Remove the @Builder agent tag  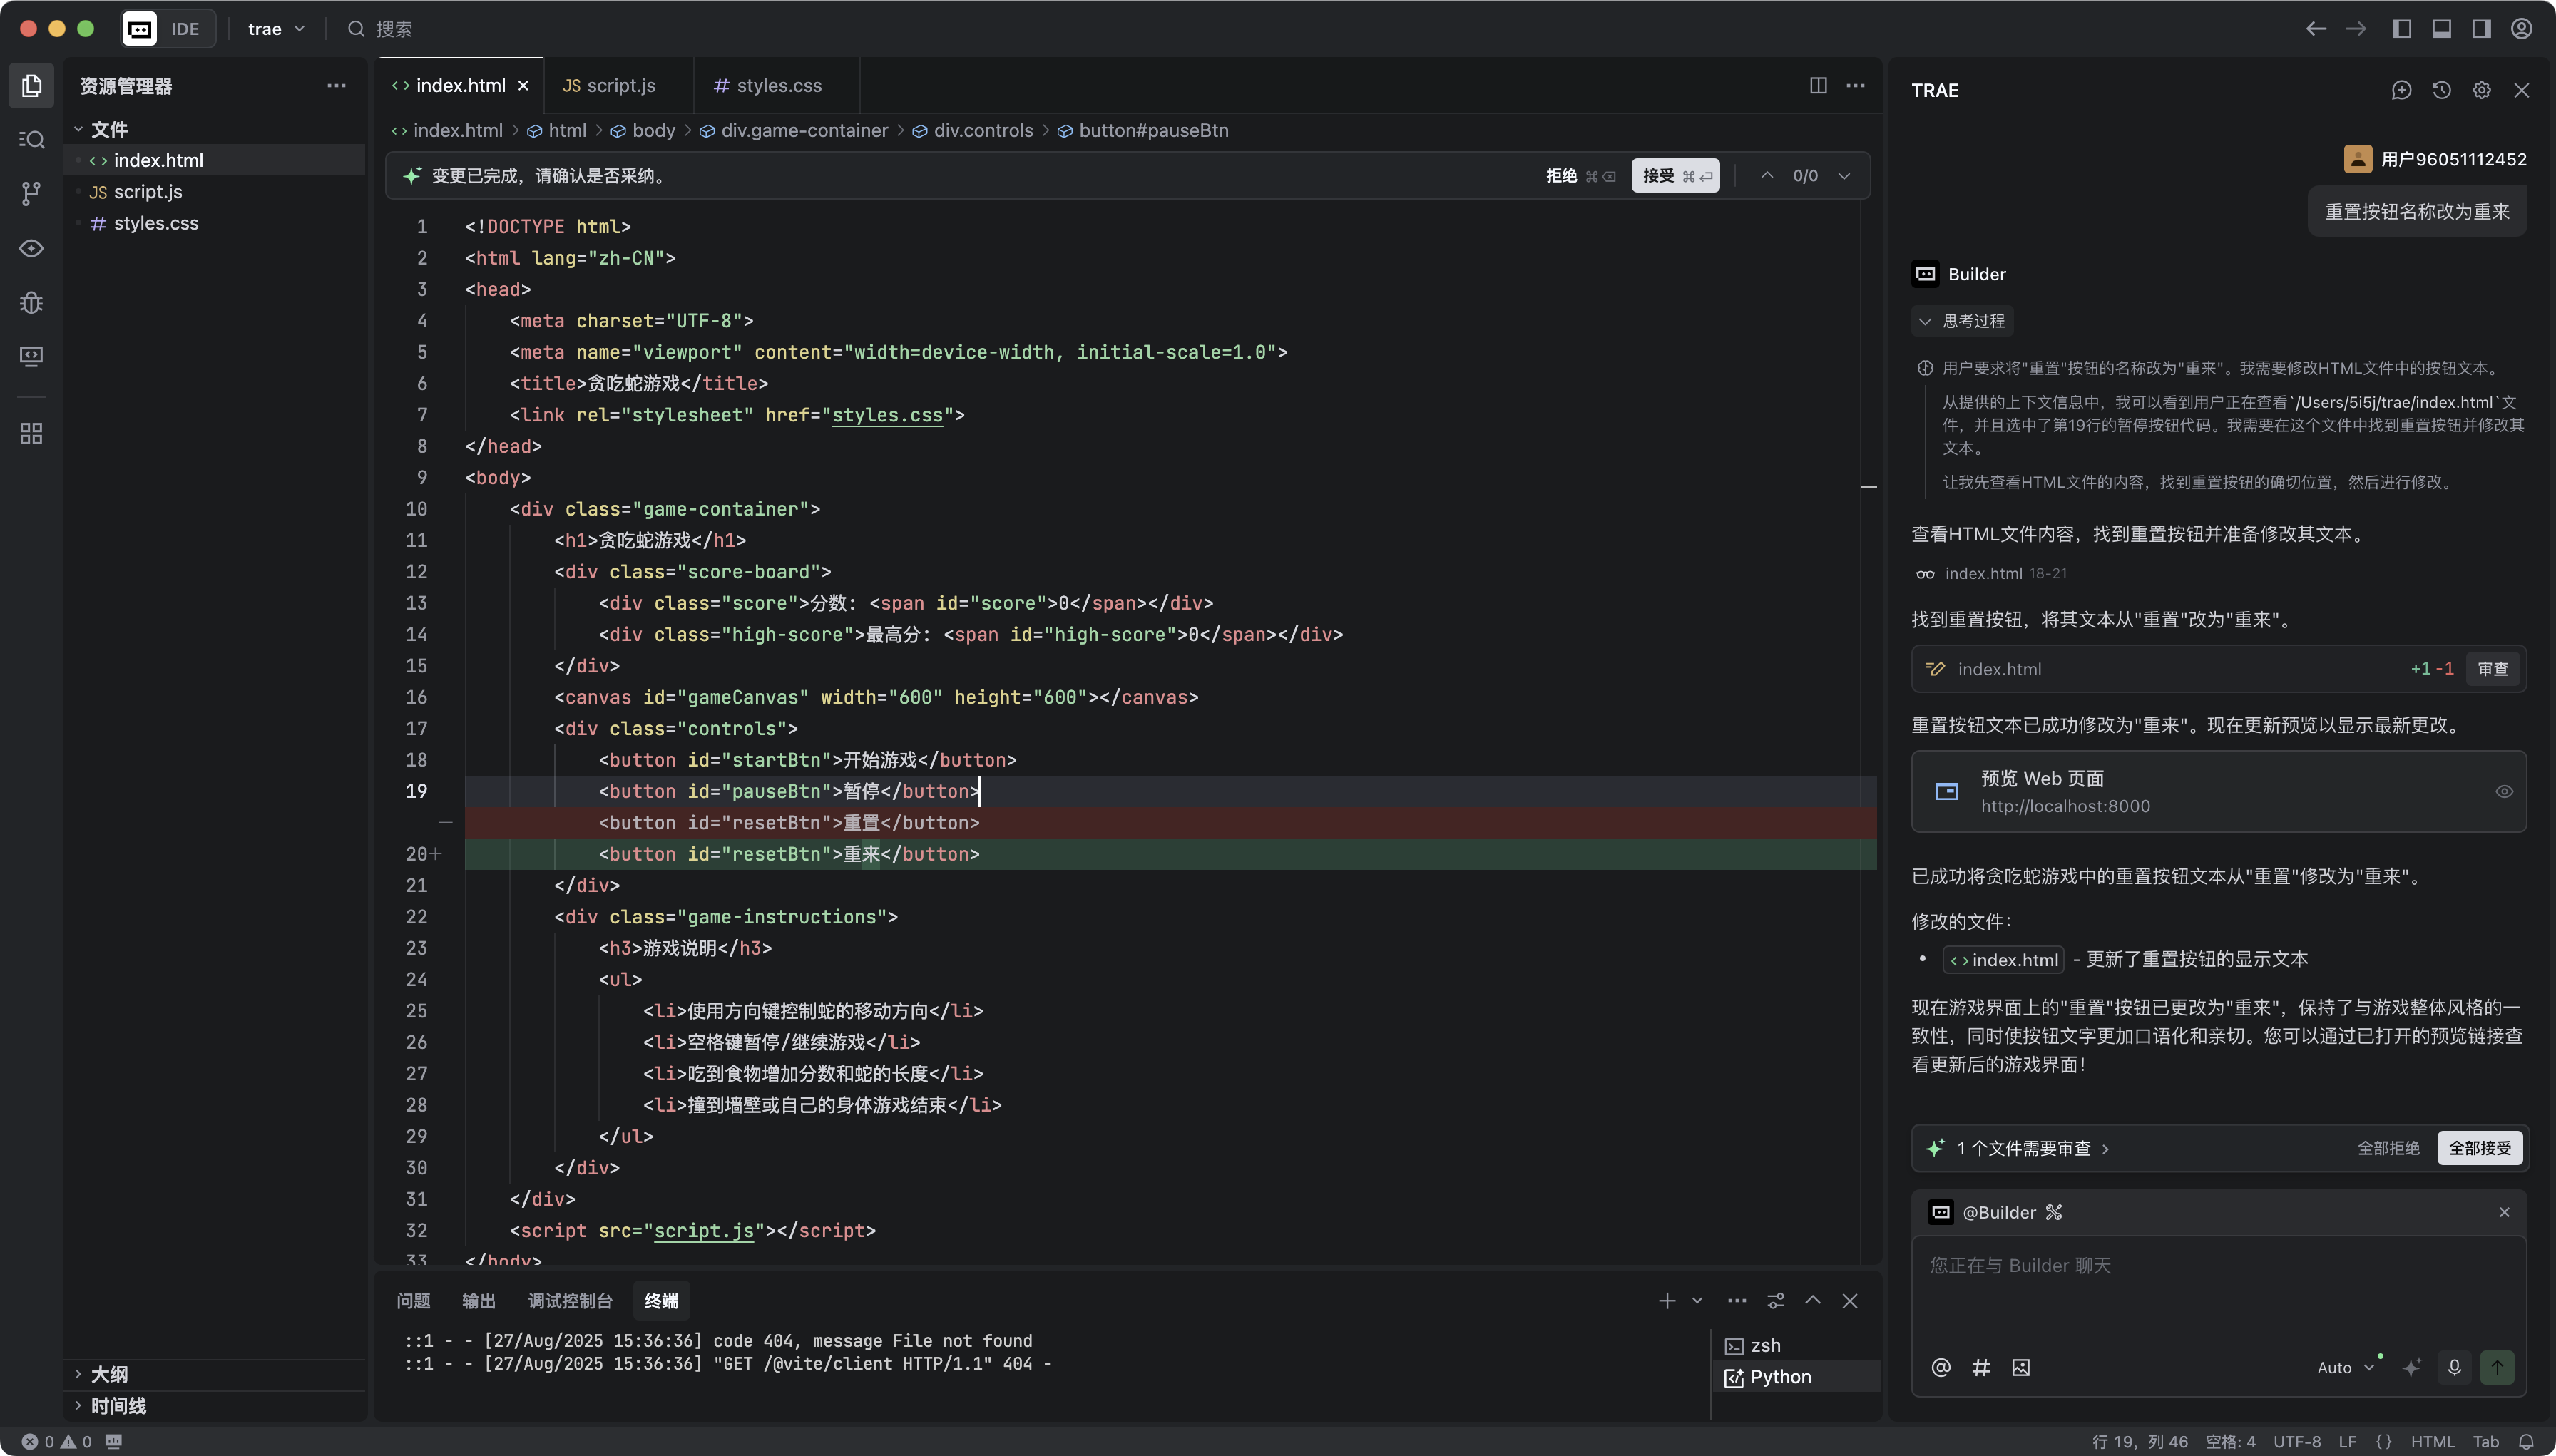(x=2504, y=1212)
